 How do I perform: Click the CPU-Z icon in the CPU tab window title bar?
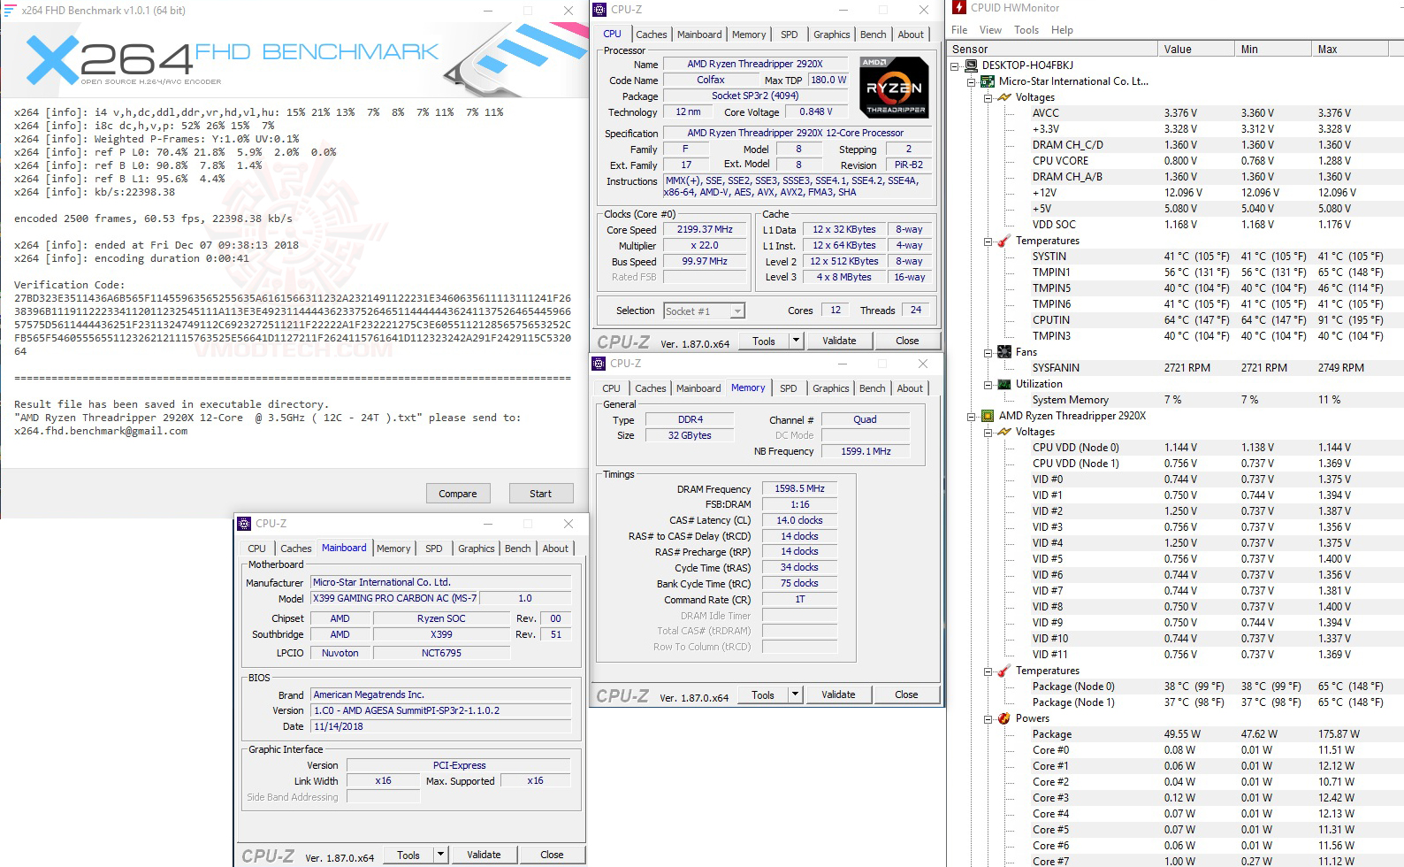click(600, 10)
